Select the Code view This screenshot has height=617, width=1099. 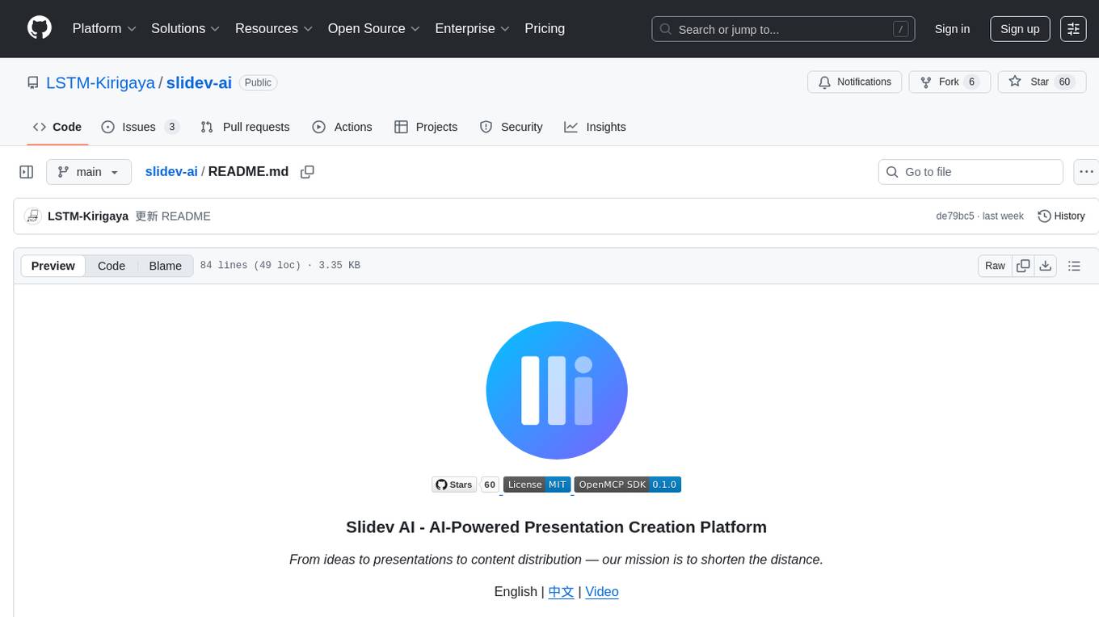(x=112, y=266)
